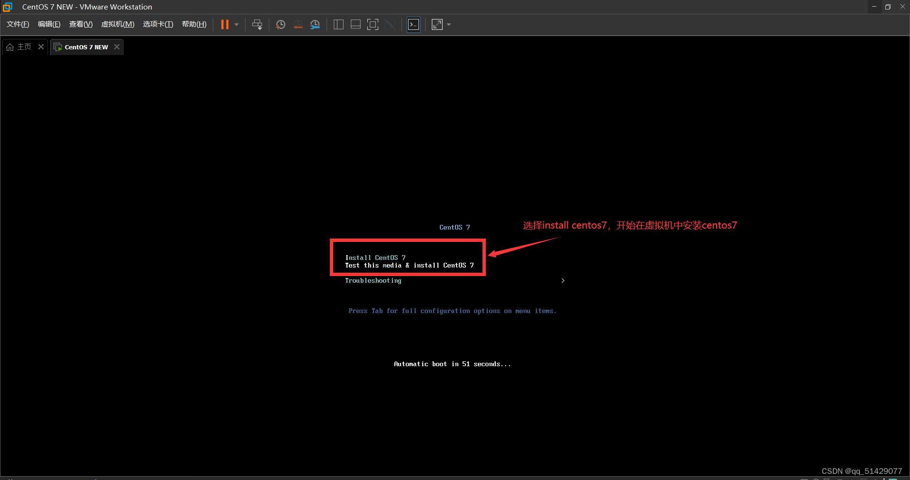The height and width of the screenshot is (480, 910).
Task: Select 'Test this media & install CentOS 7'
Action: (409, 265)
